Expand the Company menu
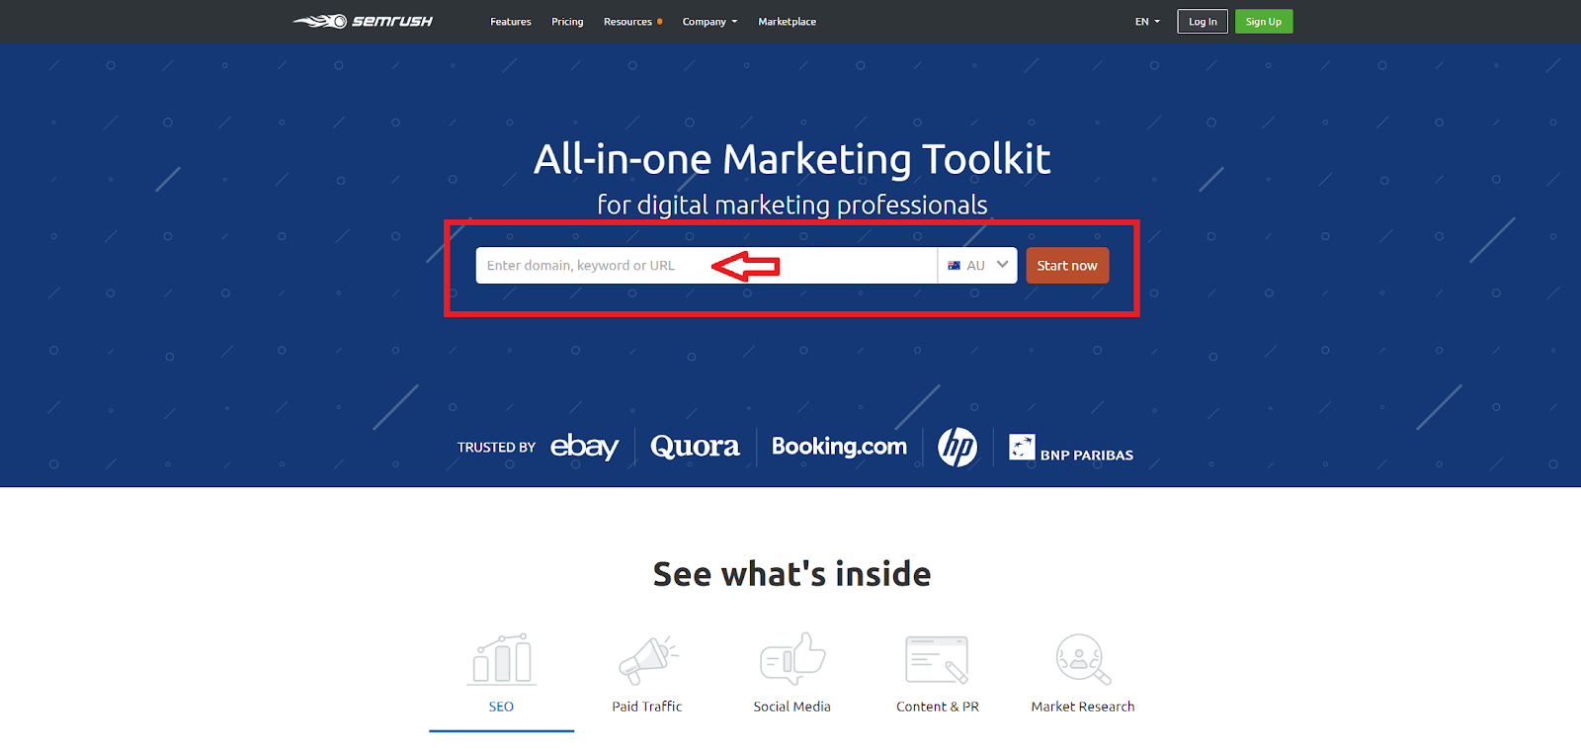This screenshot has height=749, width=1581. 709,22
